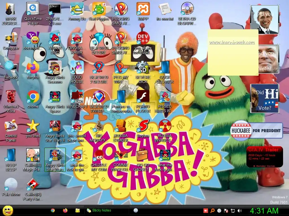The image size is (289, 216).
Task: Open the Soybox shortcut
Action: pos(143,128)
